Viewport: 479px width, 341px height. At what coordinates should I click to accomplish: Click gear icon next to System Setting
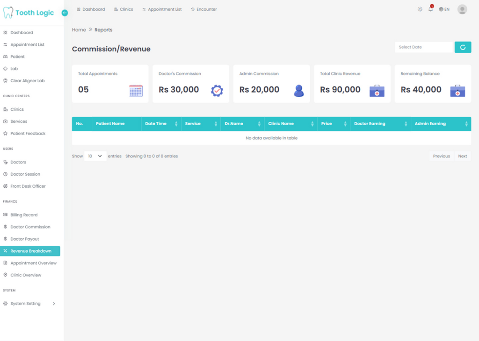(5, 304)
